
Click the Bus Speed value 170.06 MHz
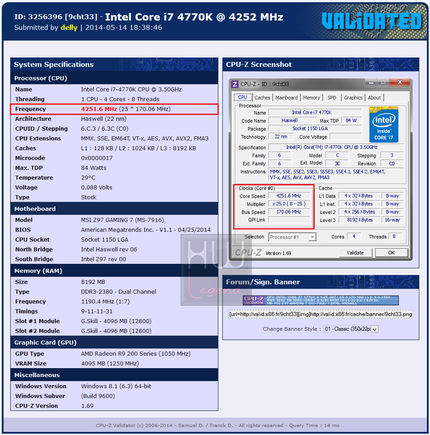(x=289, y=212)
